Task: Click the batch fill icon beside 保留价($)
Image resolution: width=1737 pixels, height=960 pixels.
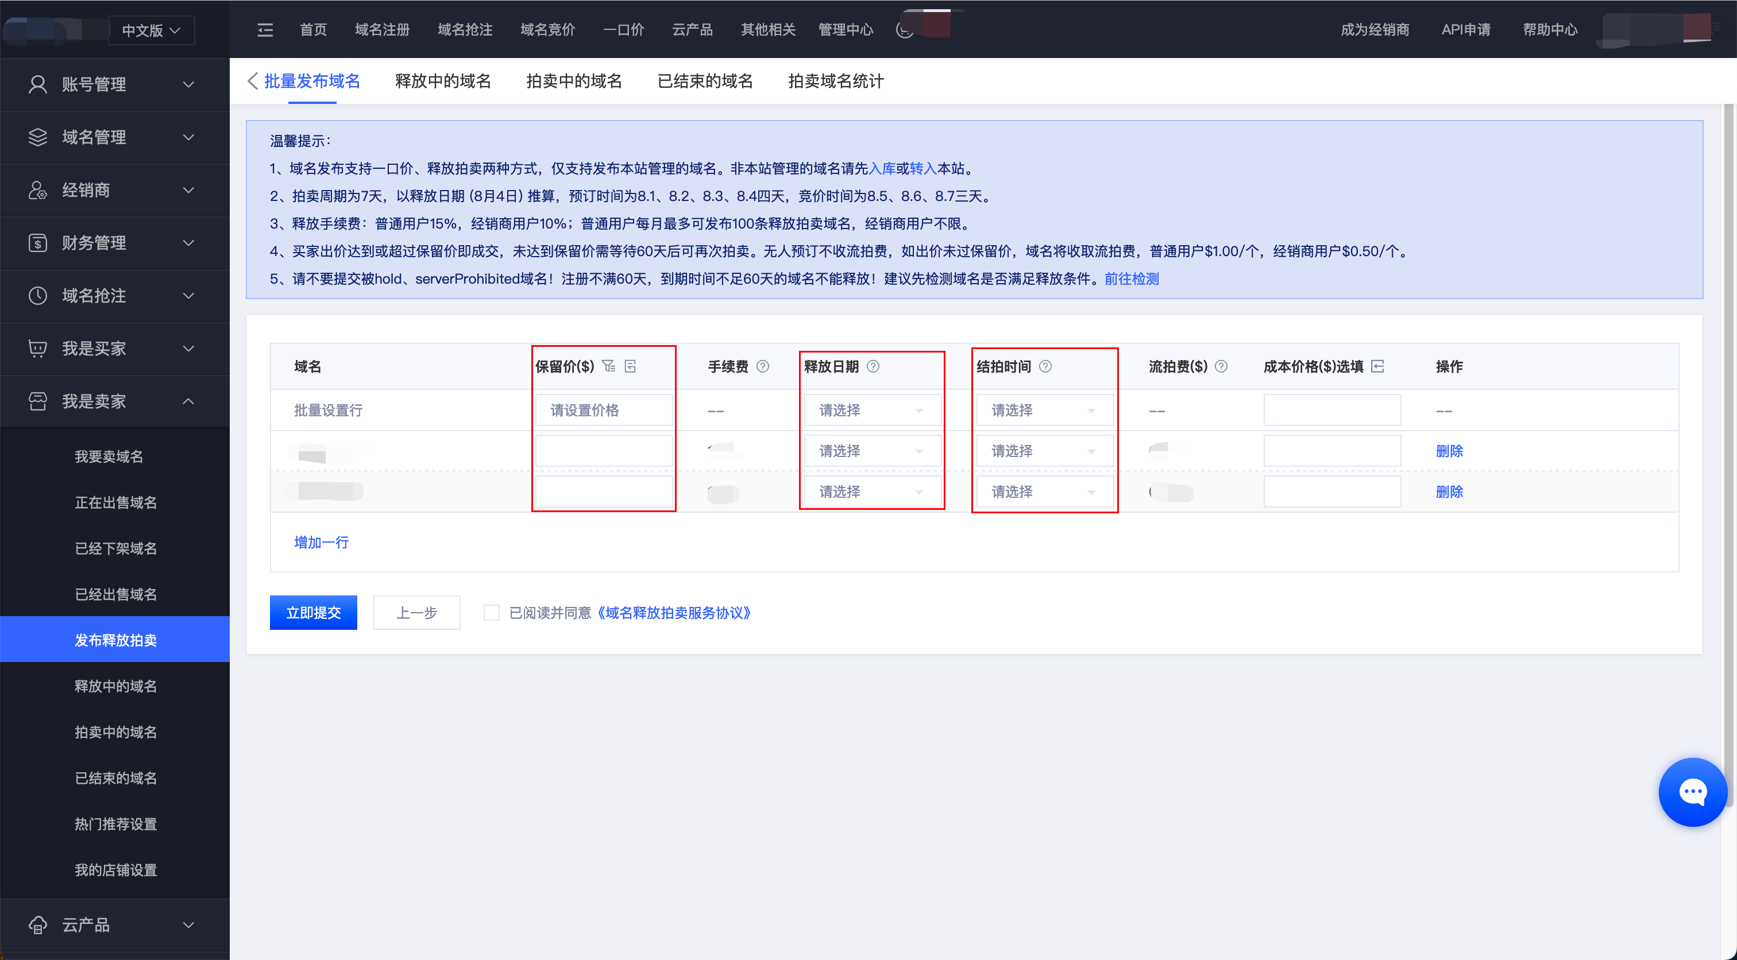Action: [608, 366]
